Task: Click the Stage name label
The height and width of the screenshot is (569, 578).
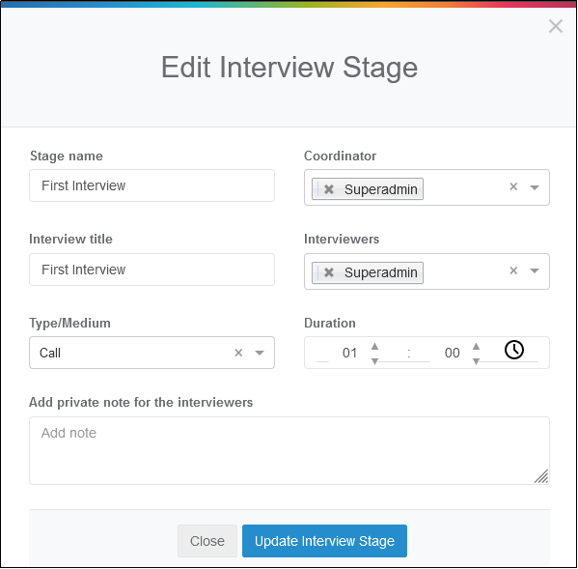Action: tap(67, 156)
